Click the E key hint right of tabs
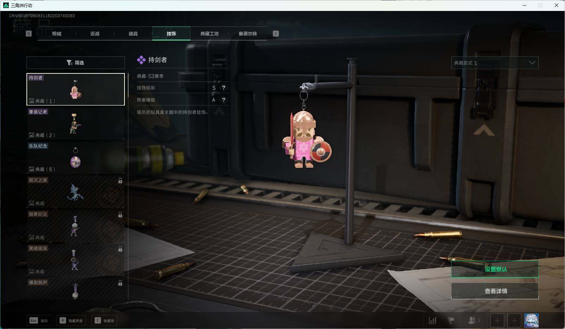 [276, 34]
